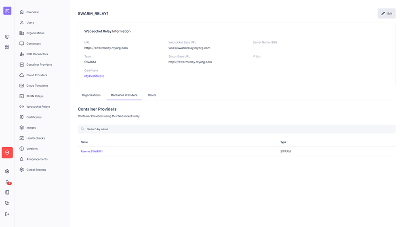Open the documentation book icon

tap(7, 192)
